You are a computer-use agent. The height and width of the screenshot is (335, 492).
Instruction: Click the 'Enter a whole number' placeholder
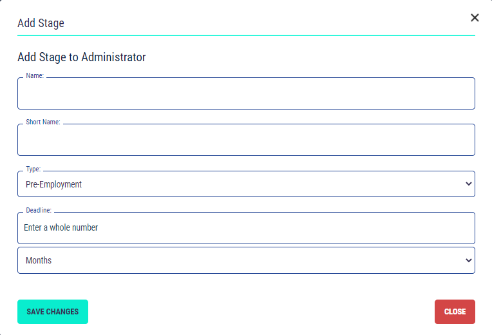[61, 227]
